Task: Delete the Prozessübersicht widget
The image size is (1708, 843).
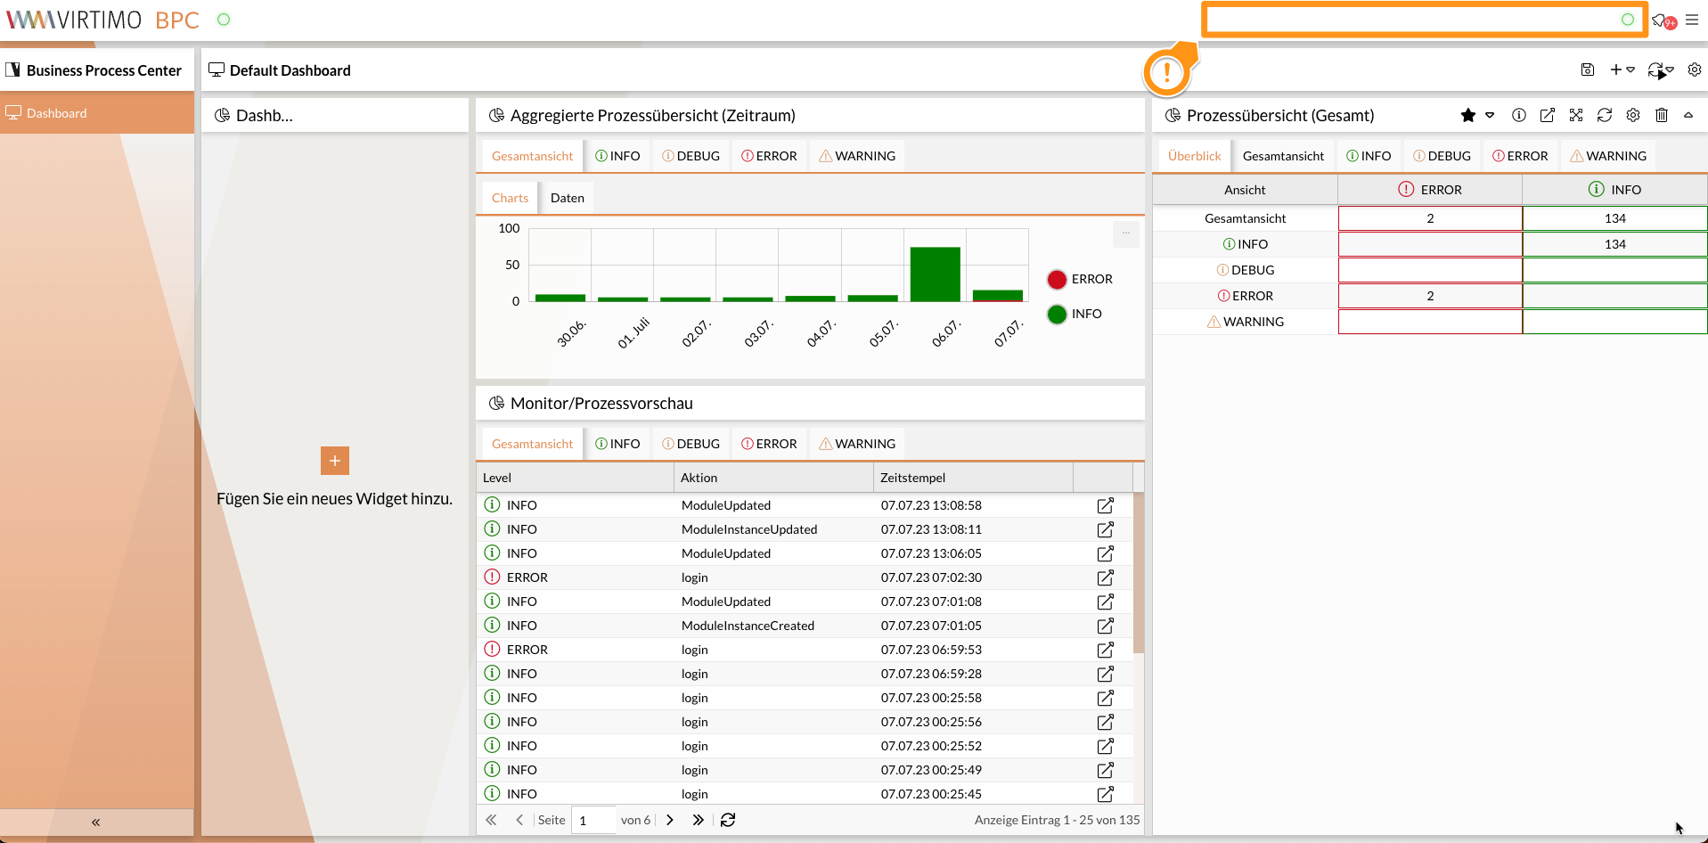Action: tap(1662, 115)
